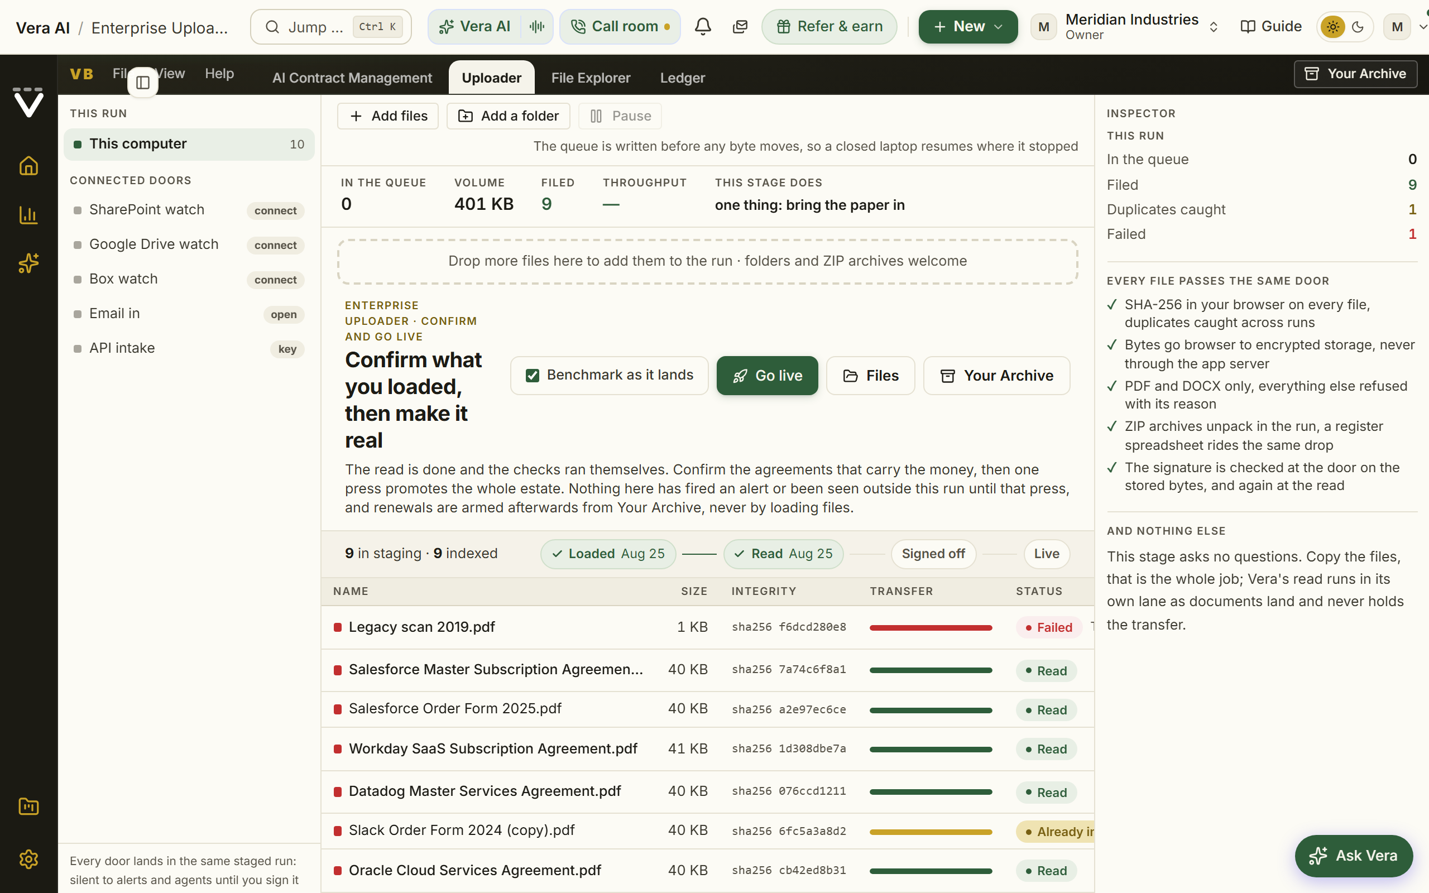The width and height of the screenshot is (1429, 893).
Task: Open the Jump search field
Action: click(x=330, y=27)
